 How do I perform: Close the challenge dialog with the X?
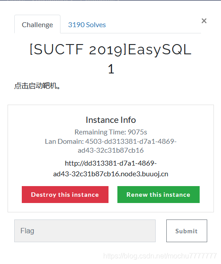click(204, 21)
